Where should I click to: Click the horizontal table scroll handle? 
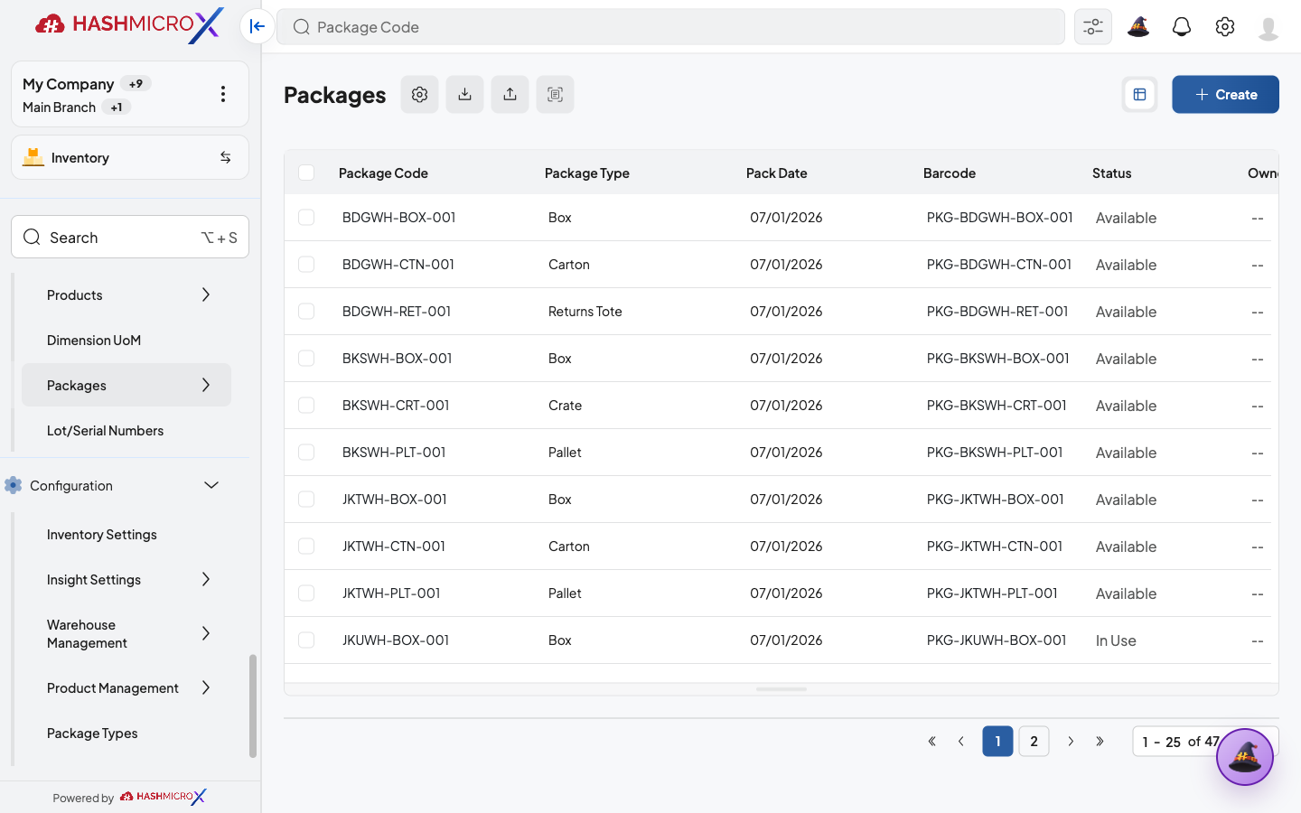coord(782,689)
